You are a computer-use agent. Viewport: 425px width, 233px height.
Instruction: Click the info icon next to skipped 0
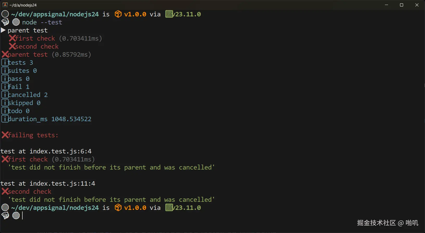(x=5, y=103)
